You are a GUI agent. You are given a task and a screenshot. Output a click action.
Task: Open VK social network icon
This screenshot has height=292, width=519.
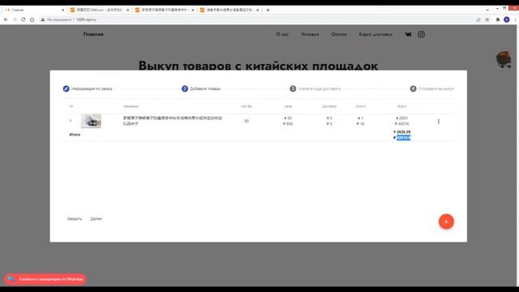[409, 34]
